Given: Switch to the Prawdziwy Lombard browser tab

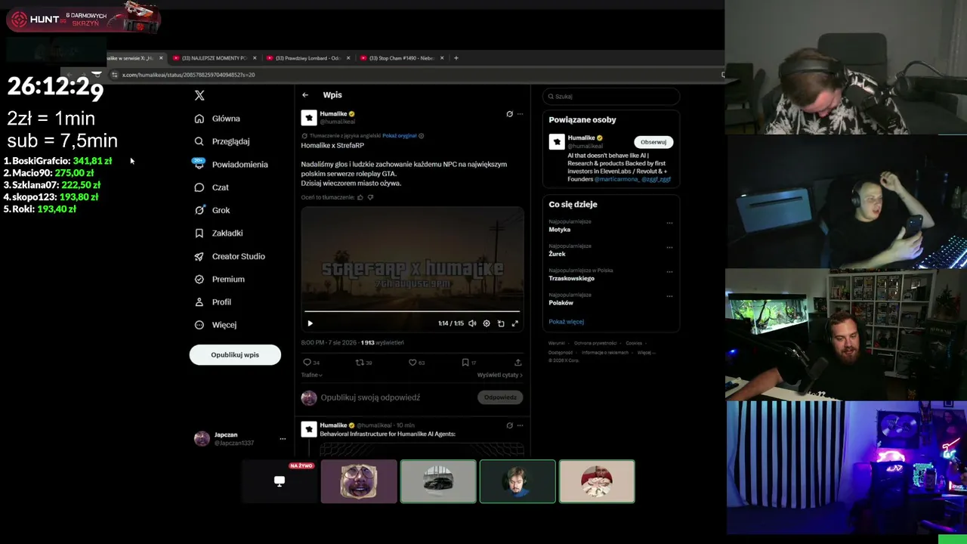Looking at the screenshot, I should click(x=307, y=58).
